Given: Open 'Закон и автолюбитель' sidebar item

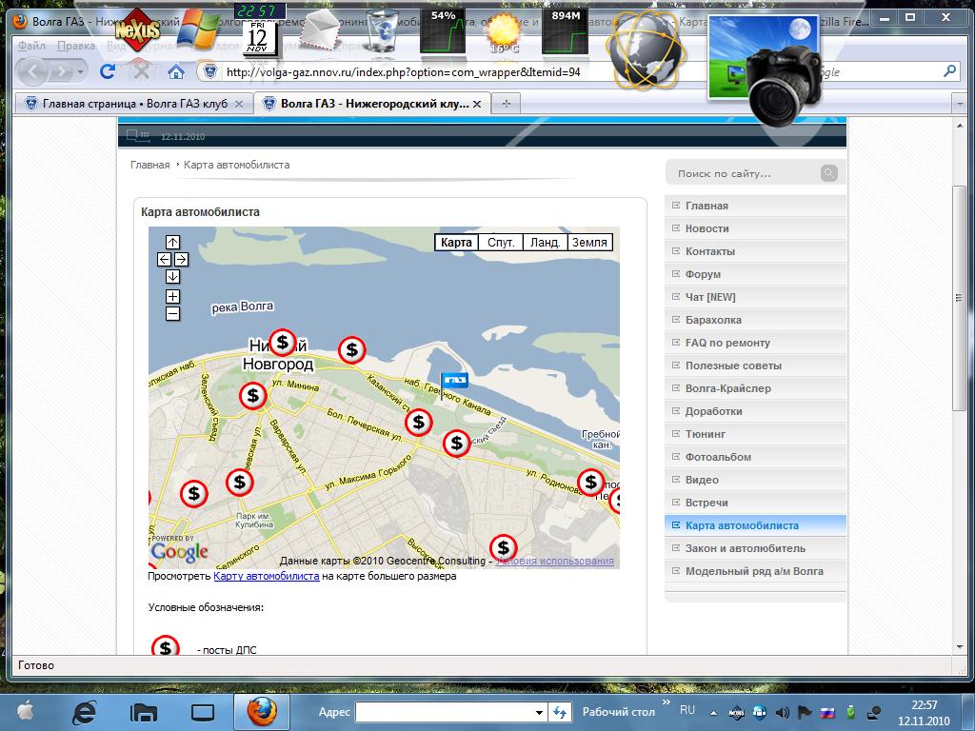Looking at the screenshot, I should (755, 548).
